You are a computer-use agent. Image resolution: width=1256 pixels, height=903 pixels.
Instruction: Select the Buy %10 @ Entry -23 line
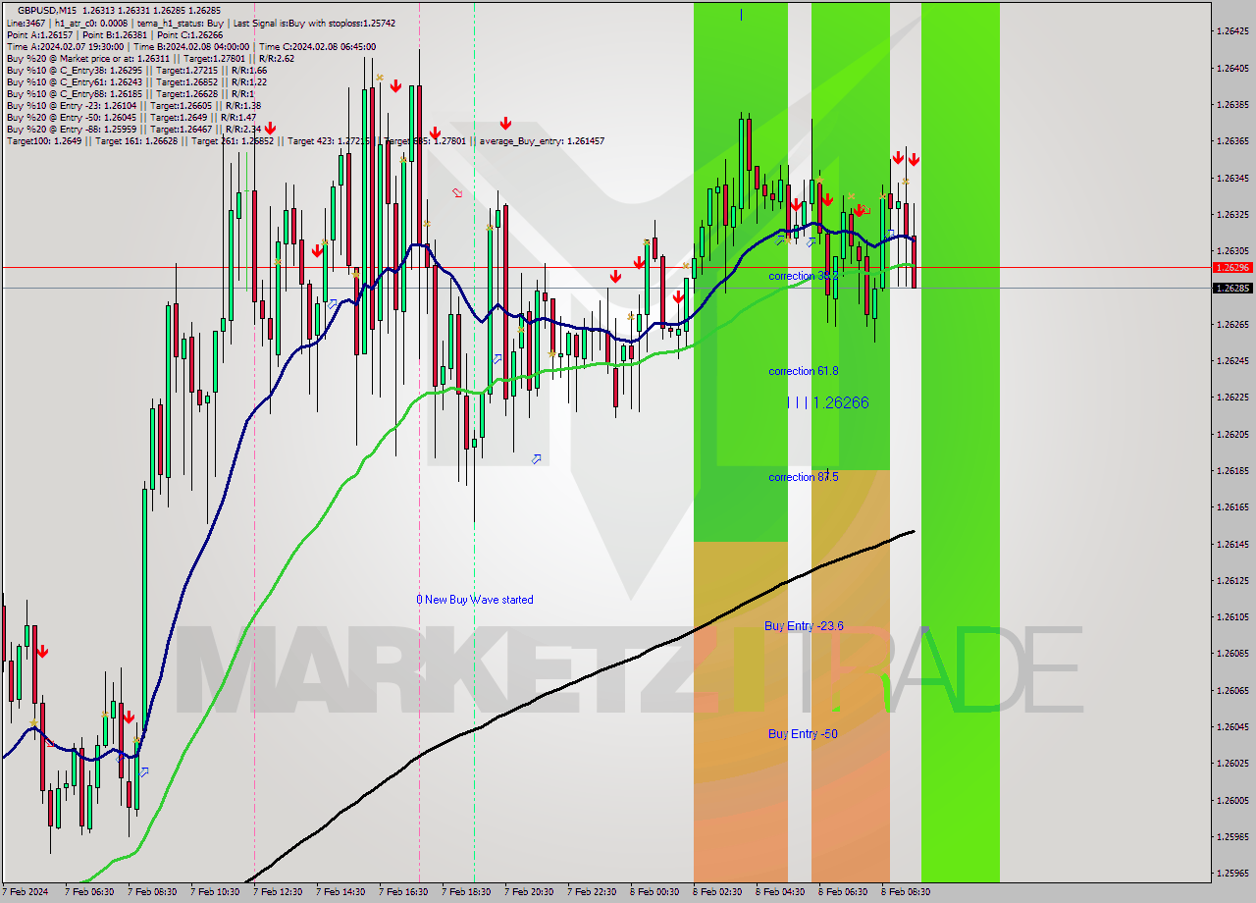coord(133,105)
